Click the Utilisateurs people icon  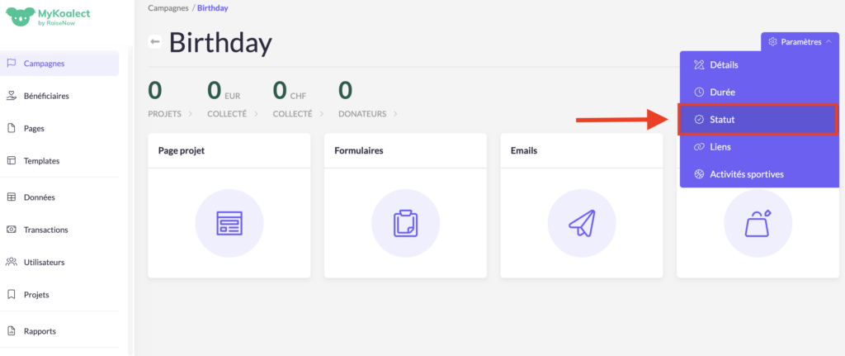(12, 262)
